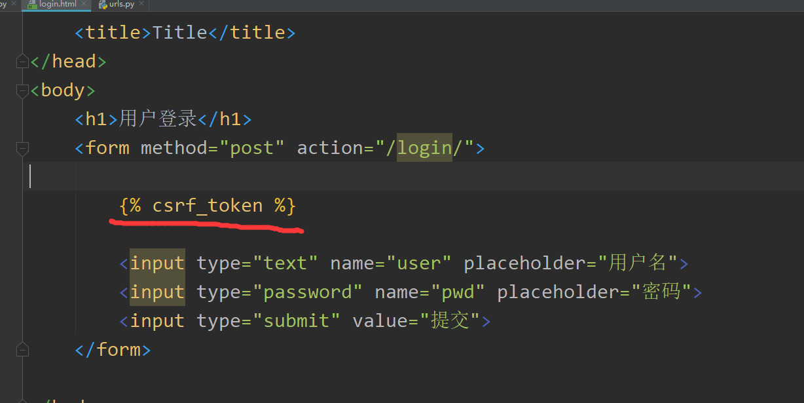Click the type="submit" attribute
This screenshot has width=804, height=403.
coord(268,321)
